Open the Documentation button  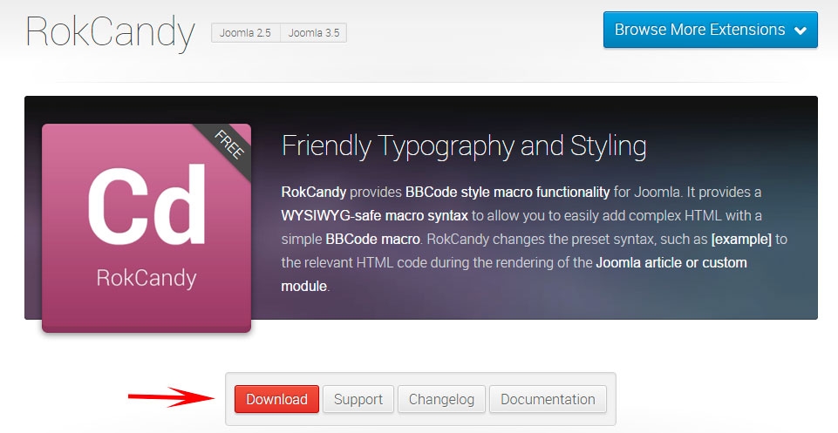point(548,399)
